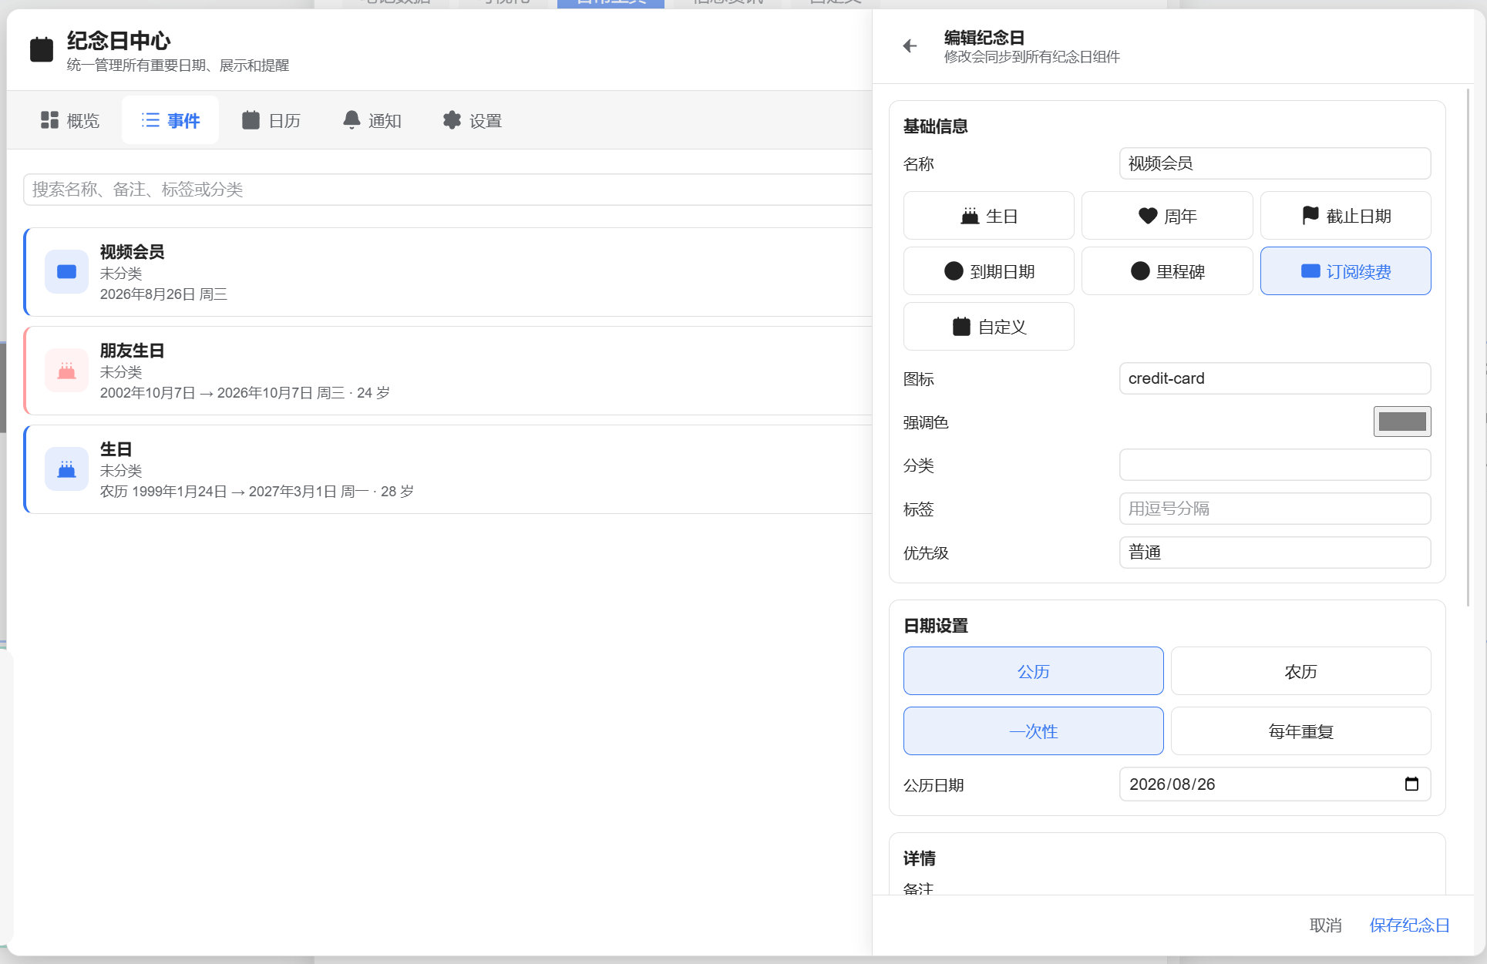Image resolution: width=1487 pixels, height=964 pixels.
Task: Click the edit panel vertical scrollbar
Action: click(1468, 347)
